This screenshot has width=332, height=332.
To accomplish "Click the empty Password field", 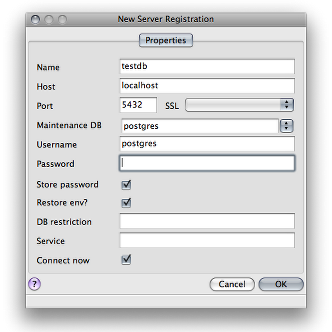I will click(207, 164).
